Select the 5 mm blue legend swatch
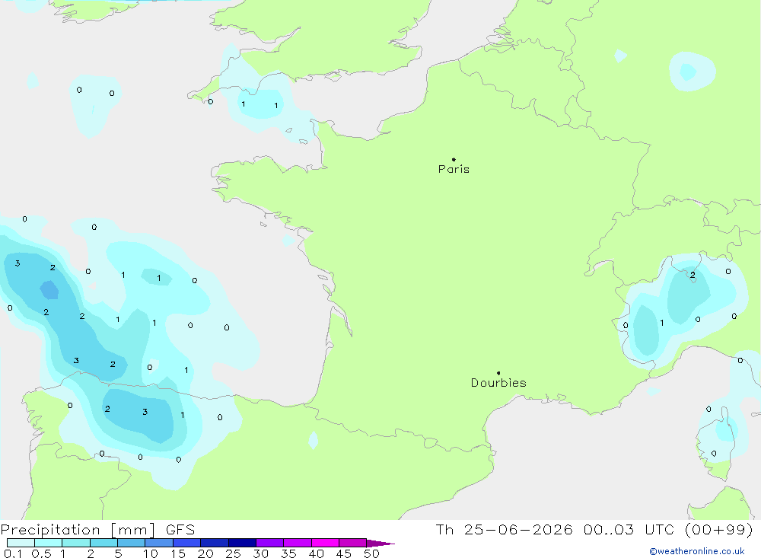This screenshot has width=761, height=558. (x=131, y=543)
